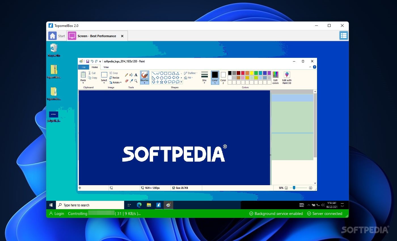397x241 pixels.
Task: Collapse the Paint ribbon chevron
Action: [310, 67]
